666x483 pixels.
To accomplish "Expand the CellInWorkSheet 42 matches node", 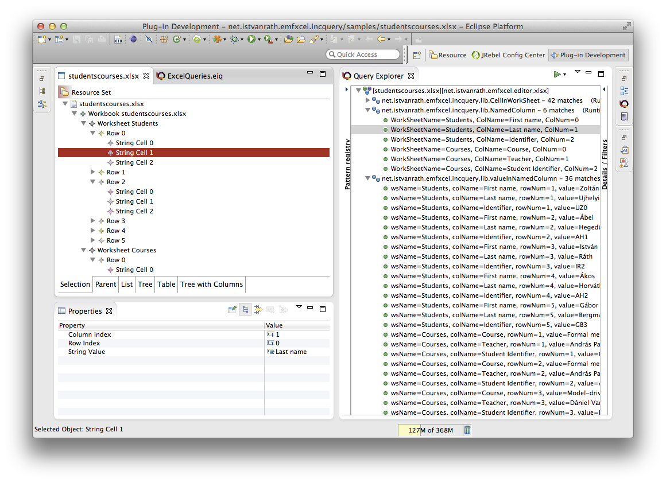I will (368, 100).
